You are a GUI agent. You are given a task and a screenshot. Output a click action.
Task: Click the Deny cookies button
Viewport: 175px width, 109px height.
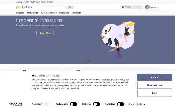[x=155, y=93]
